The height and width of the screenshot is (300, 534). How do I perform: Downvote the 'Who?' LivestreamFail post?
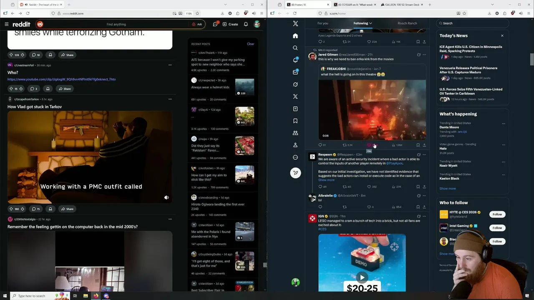[22, 89]
